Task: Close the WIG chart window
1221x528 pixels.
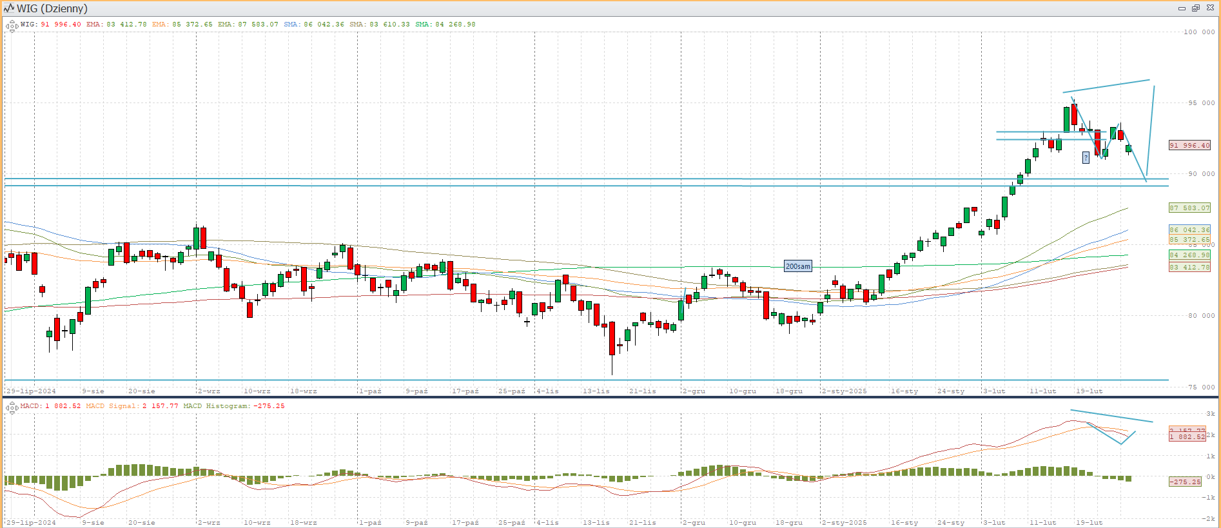Action: pyautogui.click(x=1209, y=8)
